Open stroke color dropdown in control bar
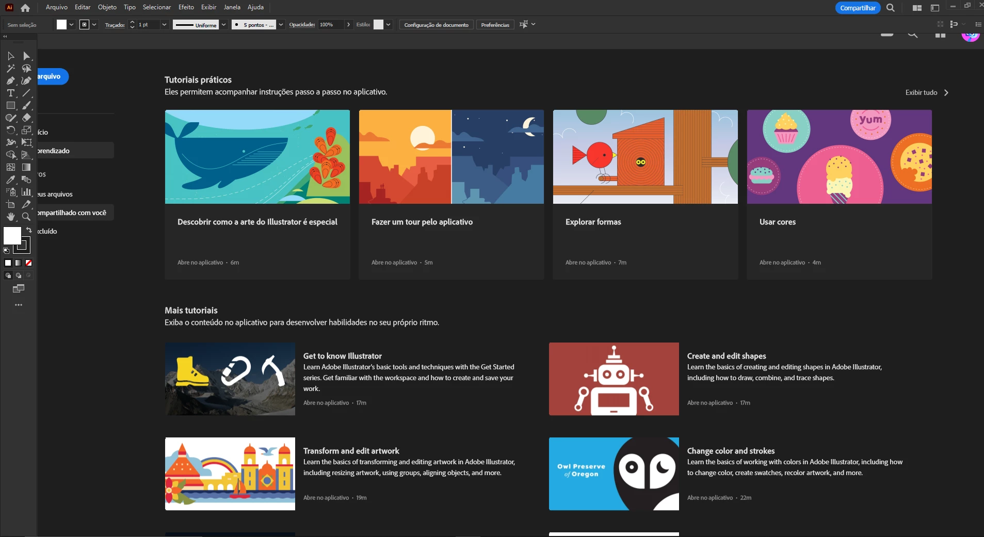Image resolution: width=984 pixels, height=537 pixels. (94, 24)
